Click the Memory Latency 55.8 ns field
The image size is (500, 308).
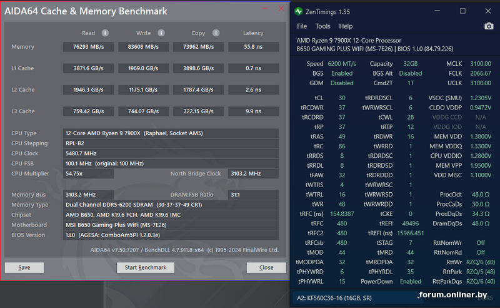click(253, 47)
